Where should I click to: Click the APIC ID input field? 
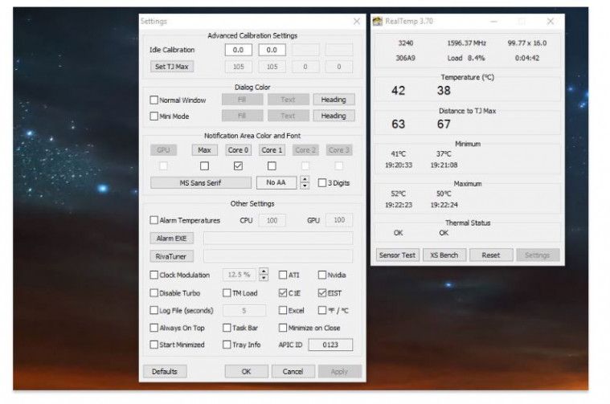pyautogui.click(x=330, y=345)
